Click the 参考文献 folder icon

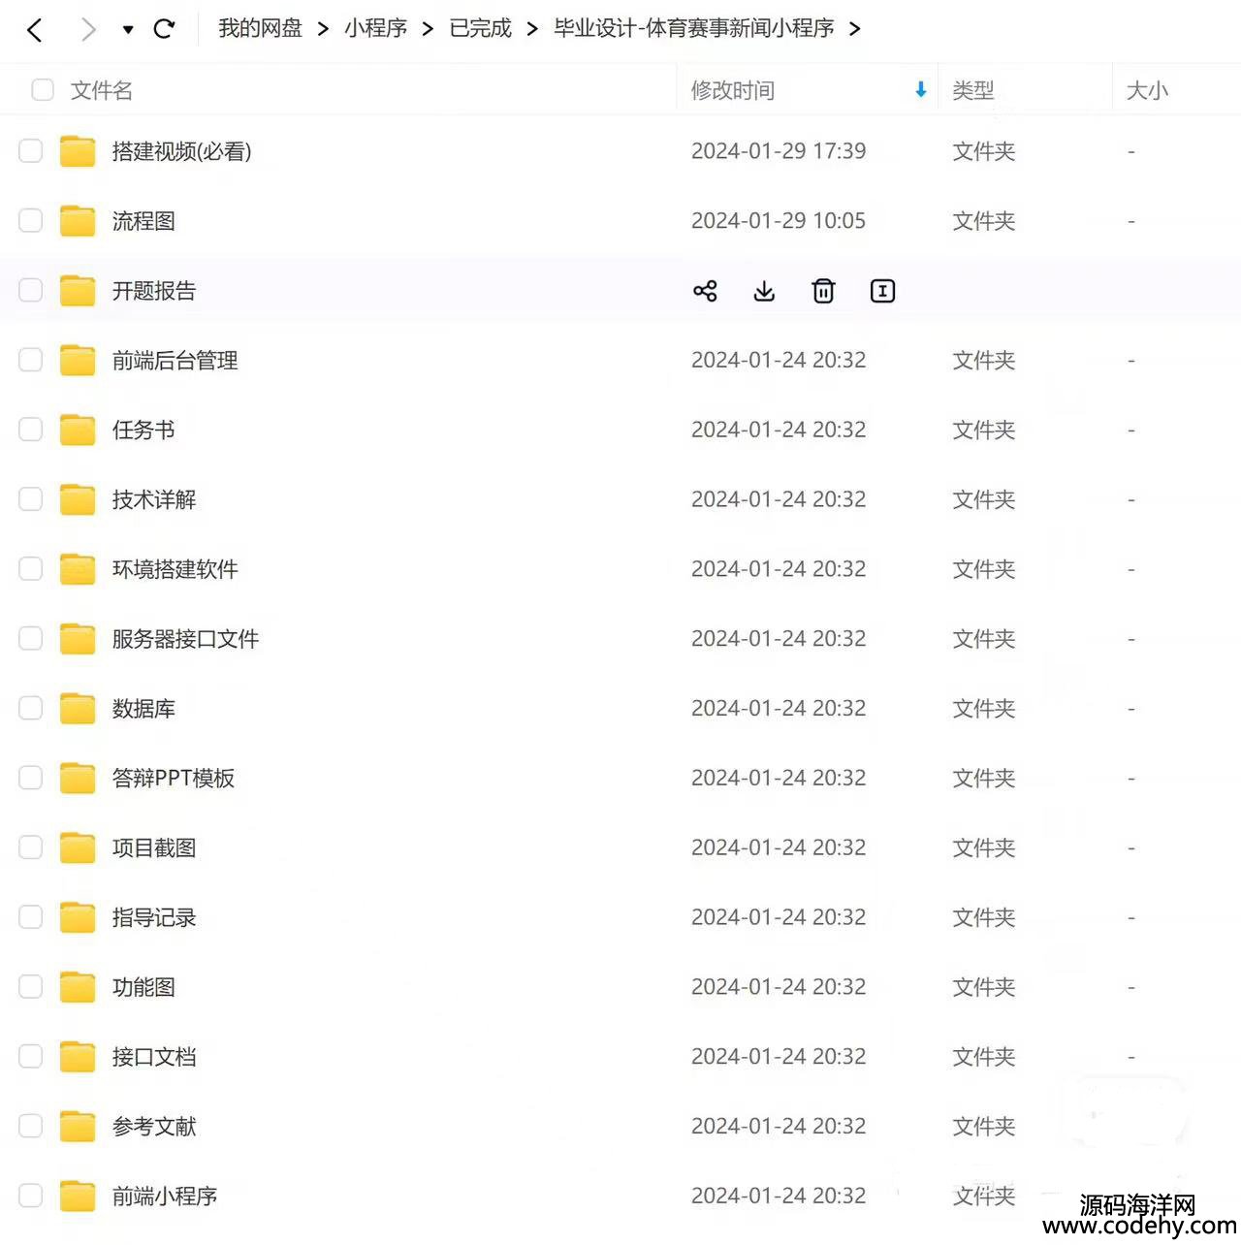click(78, 1127)
